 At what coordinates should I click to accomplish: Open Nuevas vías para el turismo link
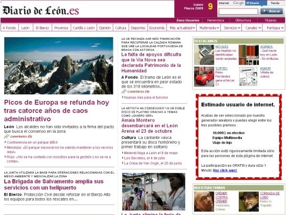[x=146, y=98]
